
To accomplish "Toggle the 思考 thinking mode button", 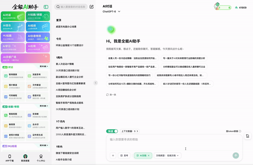I will coord(124,156).
